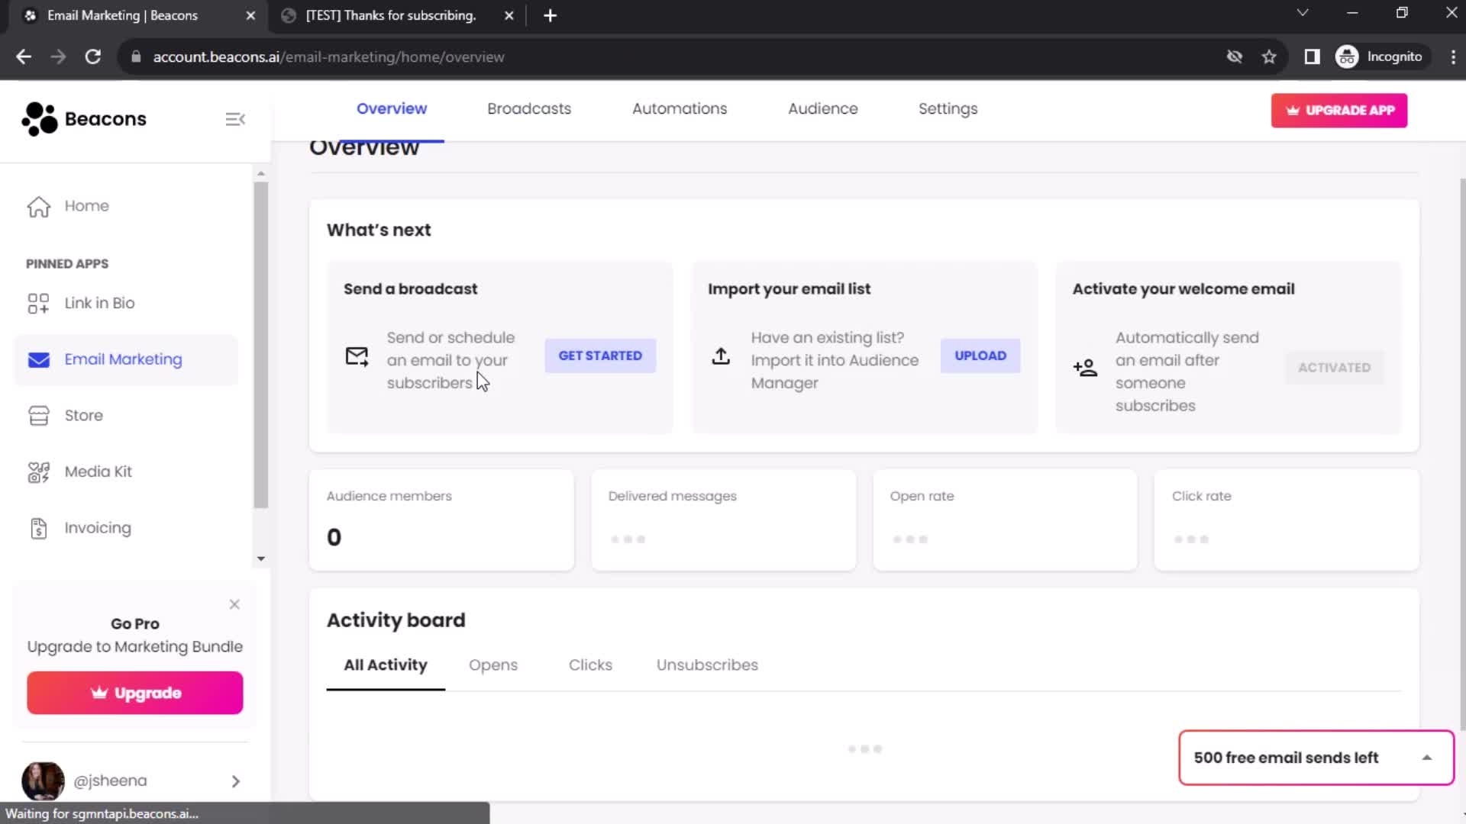This screenshot has width=1466, height=824.
Task: Open Settings from top navigation
Action: coord(948,108)
